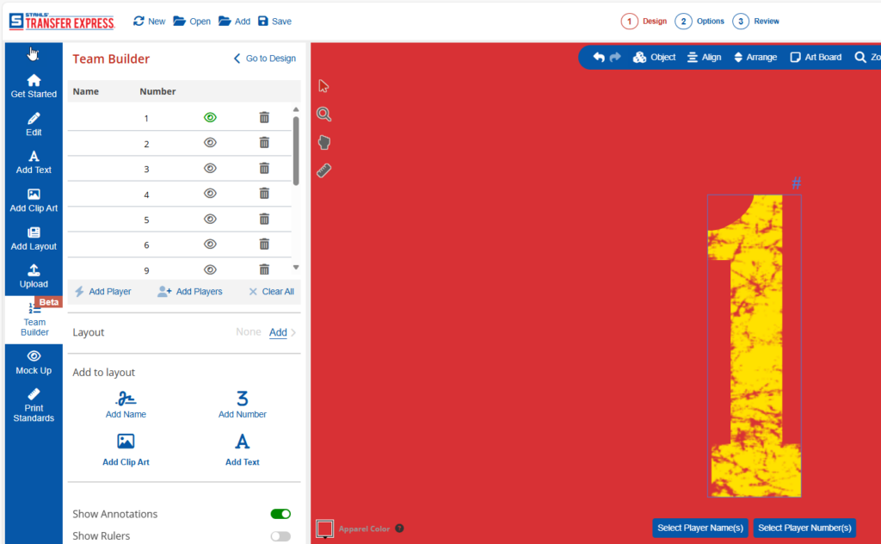Image resolution: width=881 pixels, height=544 pixels.
Task: Toggle visibility eye for player 1
Action: [210, 117]
